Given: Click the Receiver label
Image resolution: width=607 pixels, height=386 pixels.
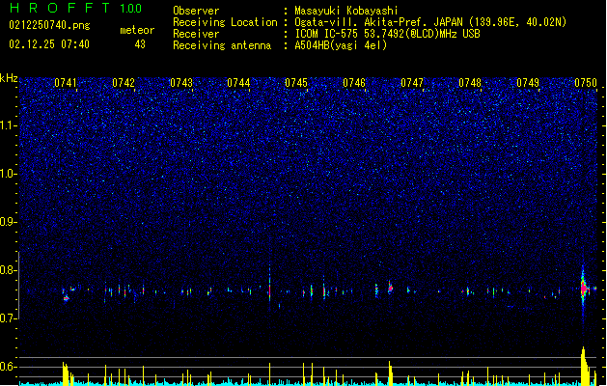Looking at the screenshot, I should click(196, 34).
